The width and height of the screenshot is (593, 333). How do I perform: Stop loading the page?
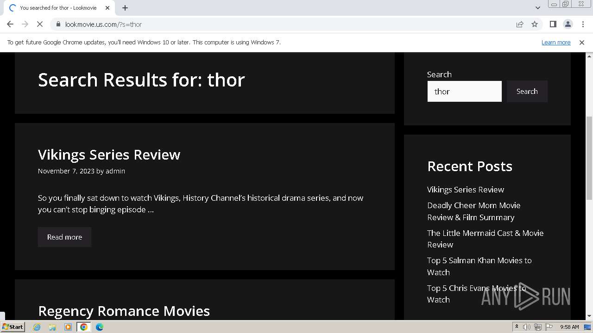coord(40,24)
